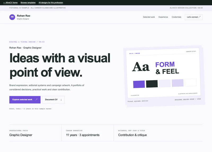
Task: Open All designs for this profession
Action: [51, 3]
